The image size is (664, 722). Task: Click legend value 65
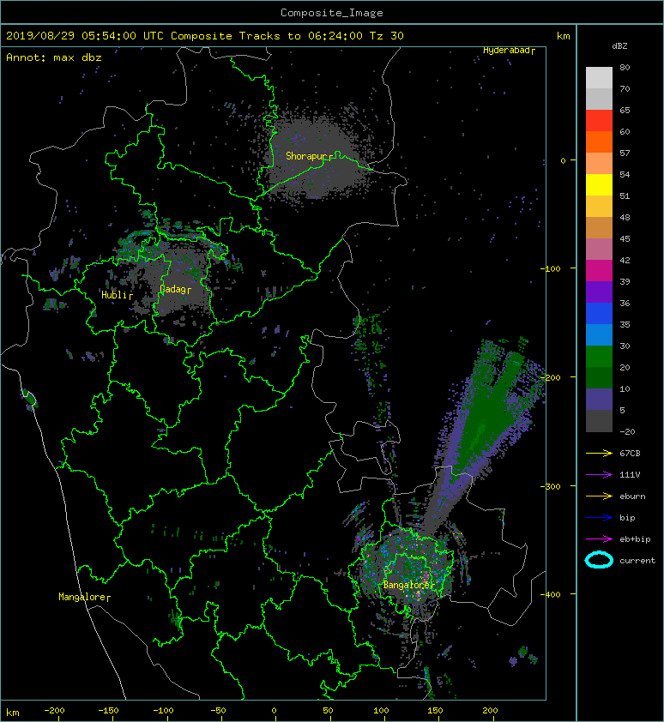[x=625, y=110]
